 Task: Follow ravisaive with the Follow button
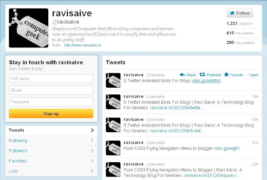click(x=240, y=13)
